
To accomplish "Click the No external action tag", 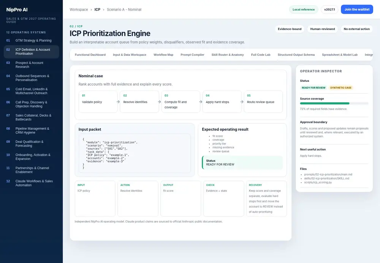I will tap(356, 29).
